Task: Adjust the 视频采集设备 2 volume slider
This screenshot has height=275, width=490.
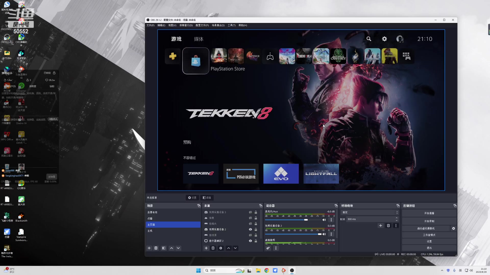Action: point(320,234)
